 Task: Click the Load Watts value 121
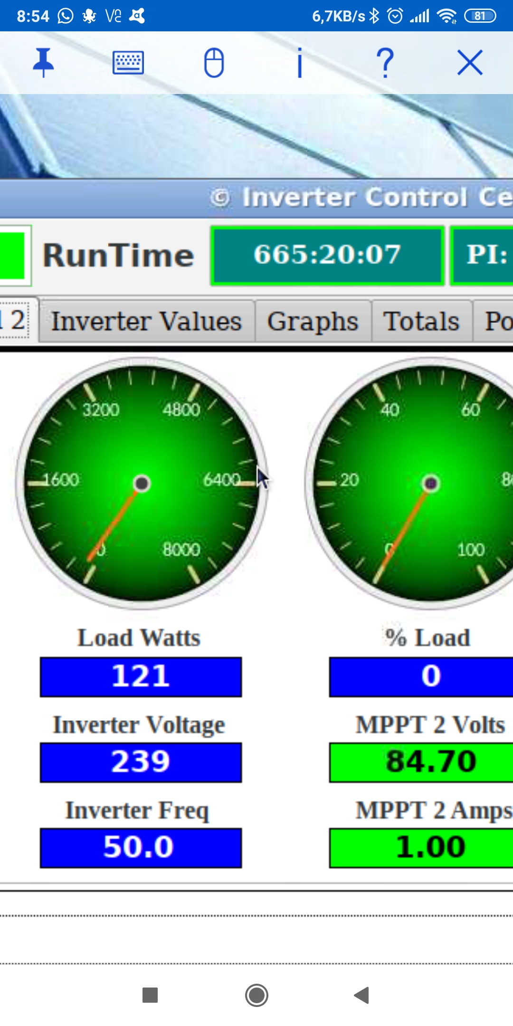click(141, 677)
